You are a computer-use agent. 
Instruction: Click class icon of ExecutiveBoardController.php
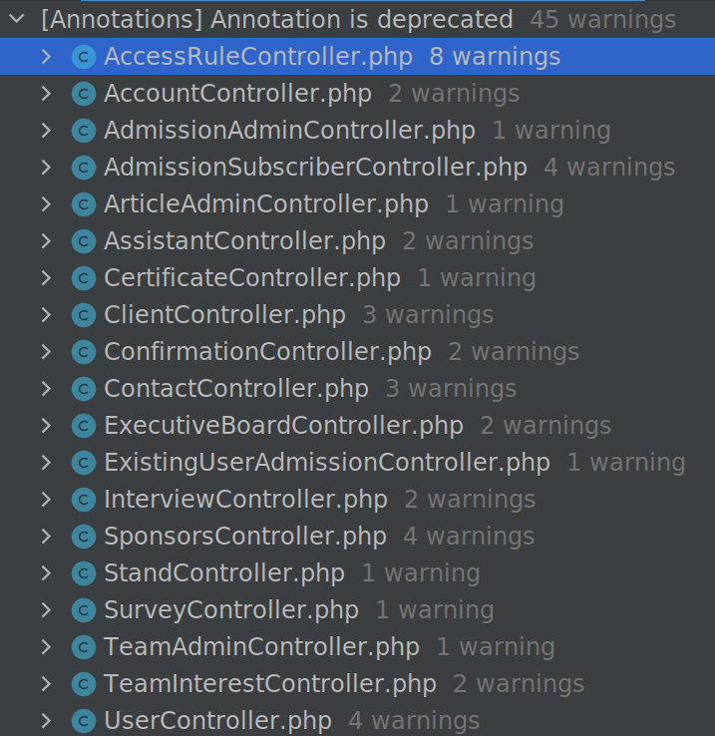[x=84, y=426]
